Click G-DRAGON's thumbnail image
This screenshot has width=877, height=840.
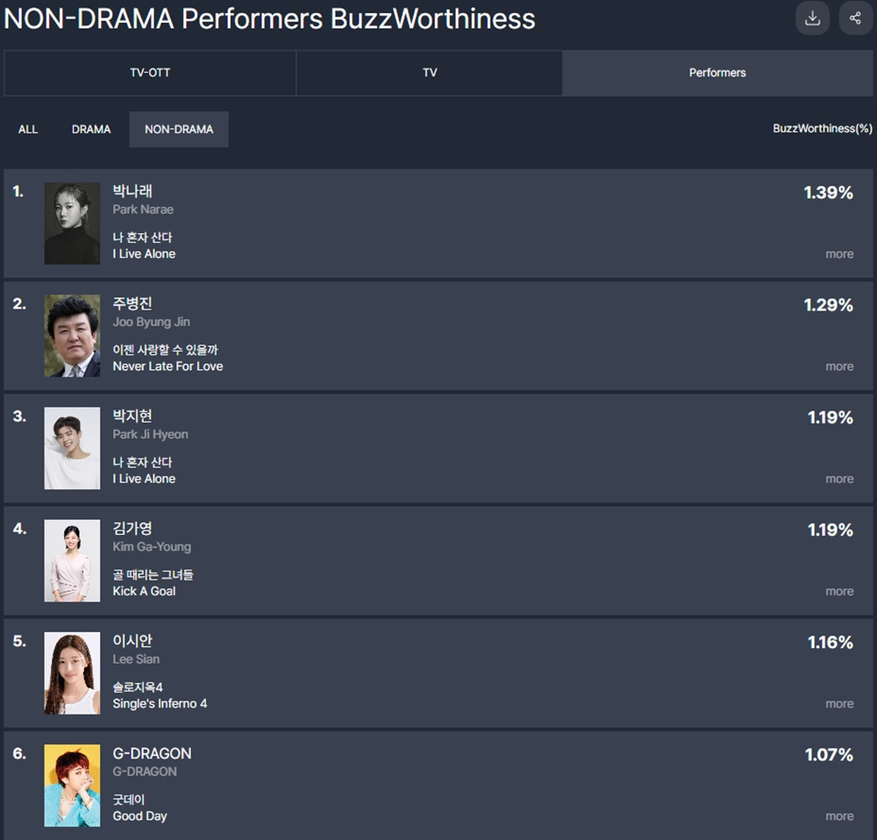click(x=72, y=785)
